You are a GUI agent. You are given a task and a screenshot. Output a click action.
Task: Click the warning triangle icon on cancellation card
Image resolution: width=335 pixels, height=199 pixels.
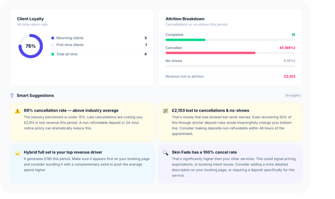point(17,111)
